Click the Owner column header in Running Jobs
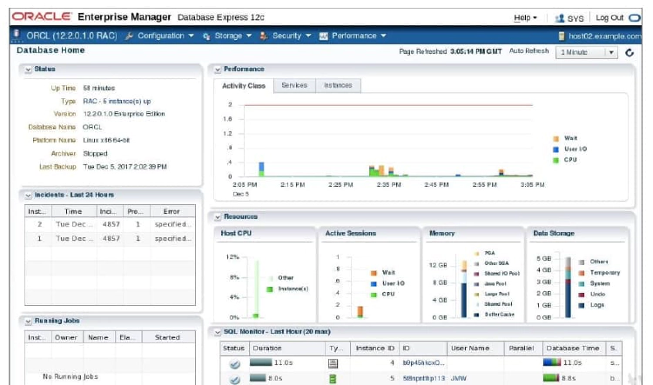653x385 pixels. pyautogui.click(x=67, y=337)
